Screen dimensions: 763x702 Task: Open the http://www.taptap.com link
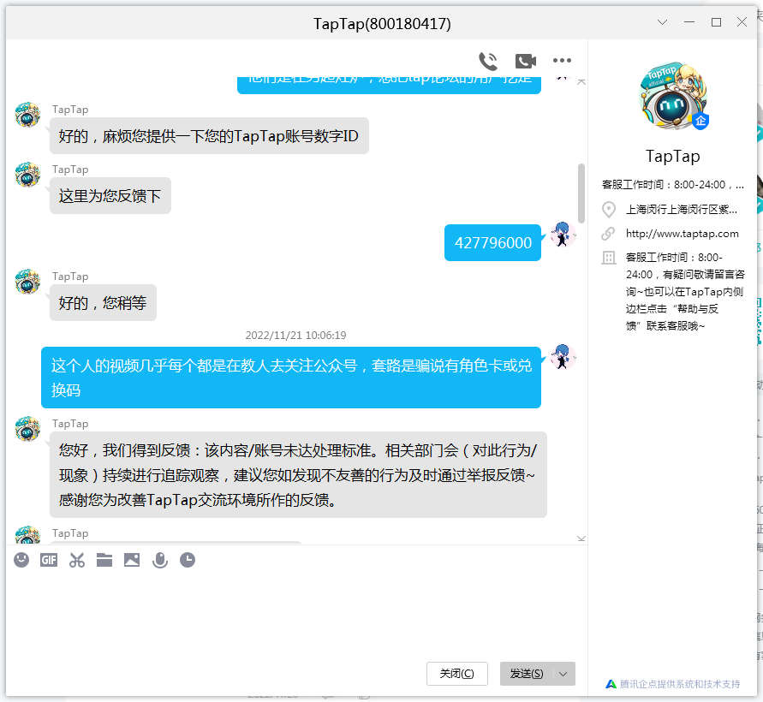pyautogui.click(x=683, y=234)
